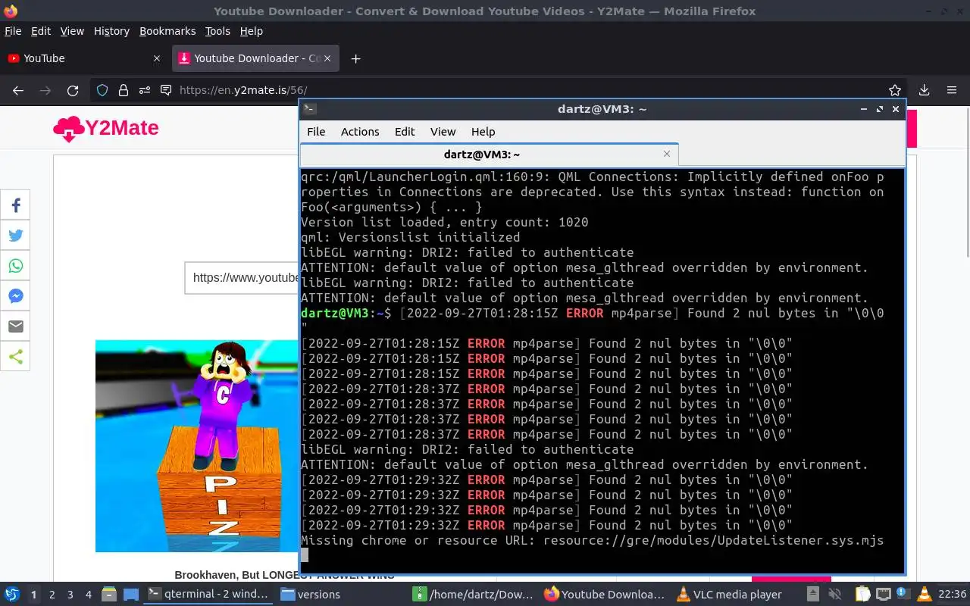Open the terminal Edit menu

(x=405, y=131)
